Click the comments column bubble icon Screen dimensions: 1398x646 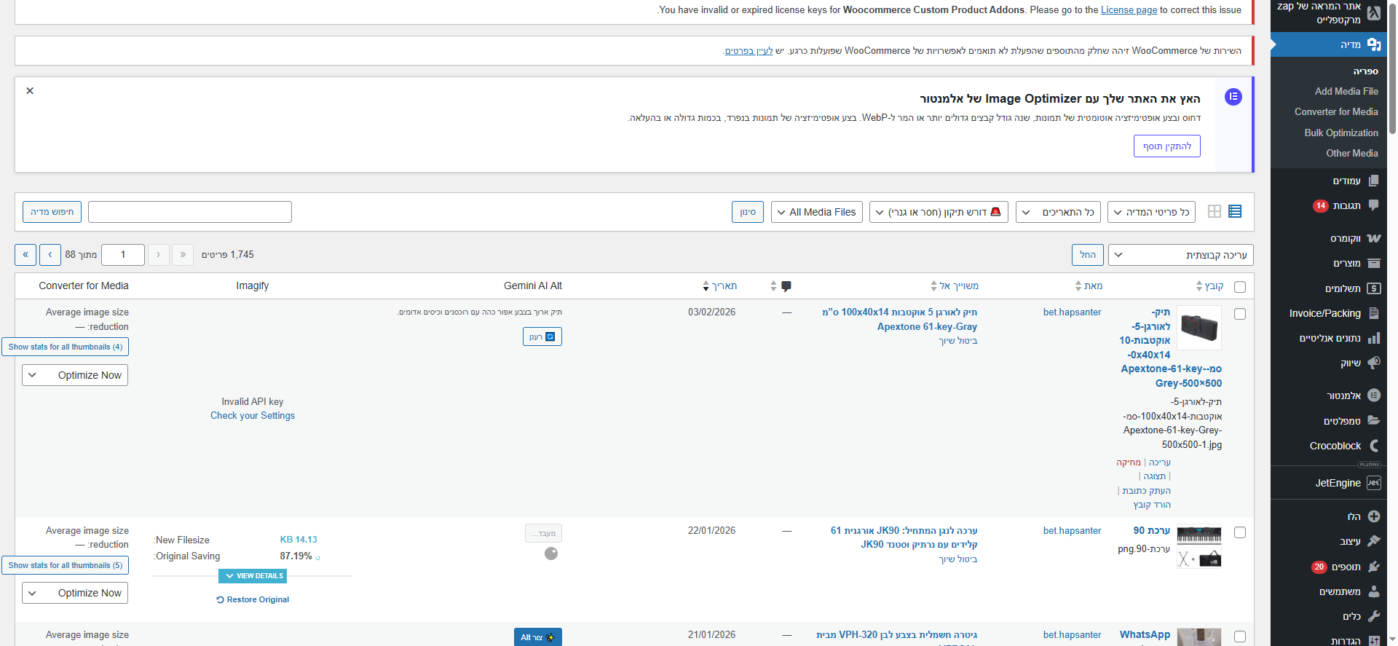click(x=786, y=286)
